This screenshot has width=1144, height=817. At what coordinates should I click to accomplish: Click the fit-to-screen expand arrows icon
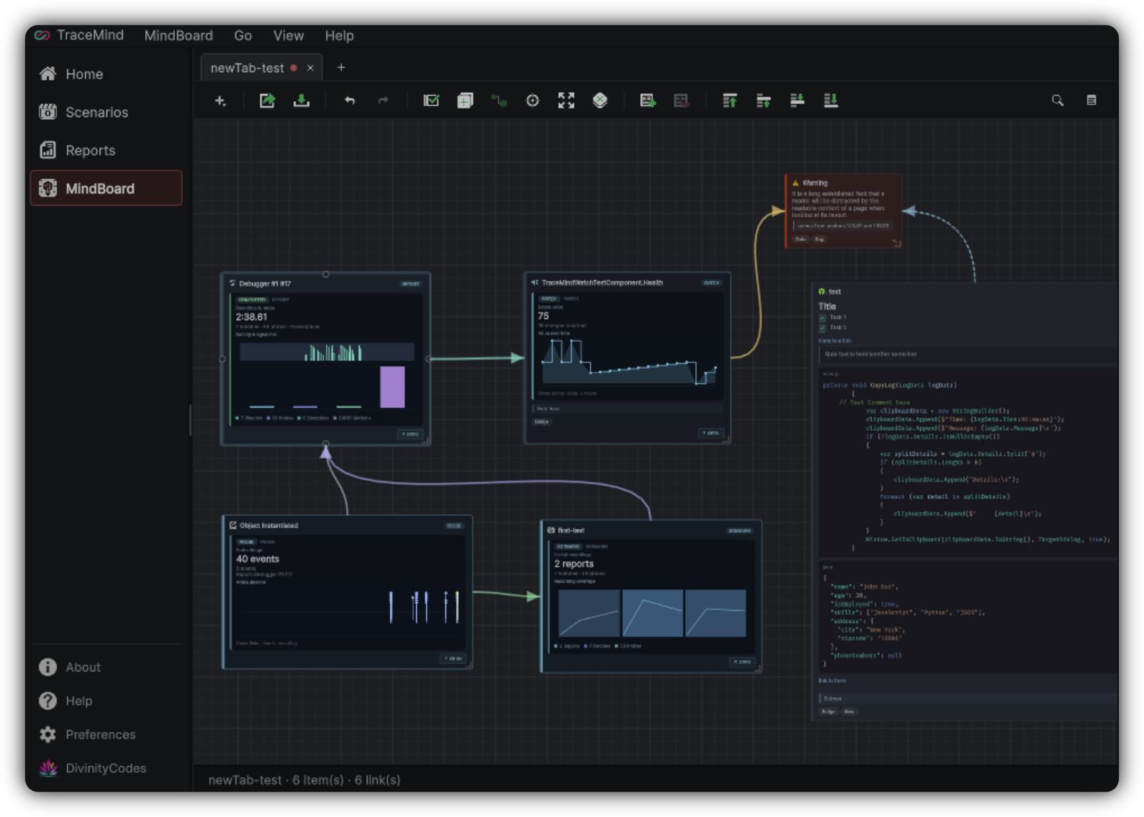click(x=566, y=101)
